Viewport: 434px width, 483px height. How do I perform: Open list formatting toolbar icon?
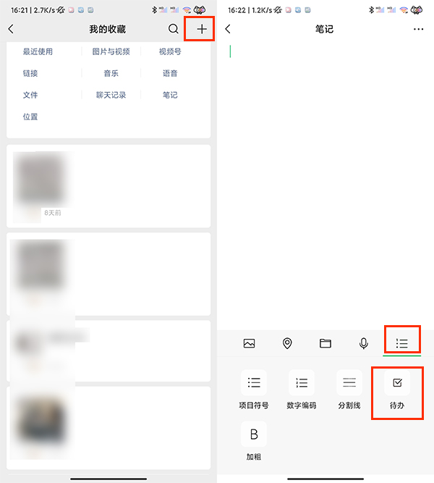[x=401, y=343]
